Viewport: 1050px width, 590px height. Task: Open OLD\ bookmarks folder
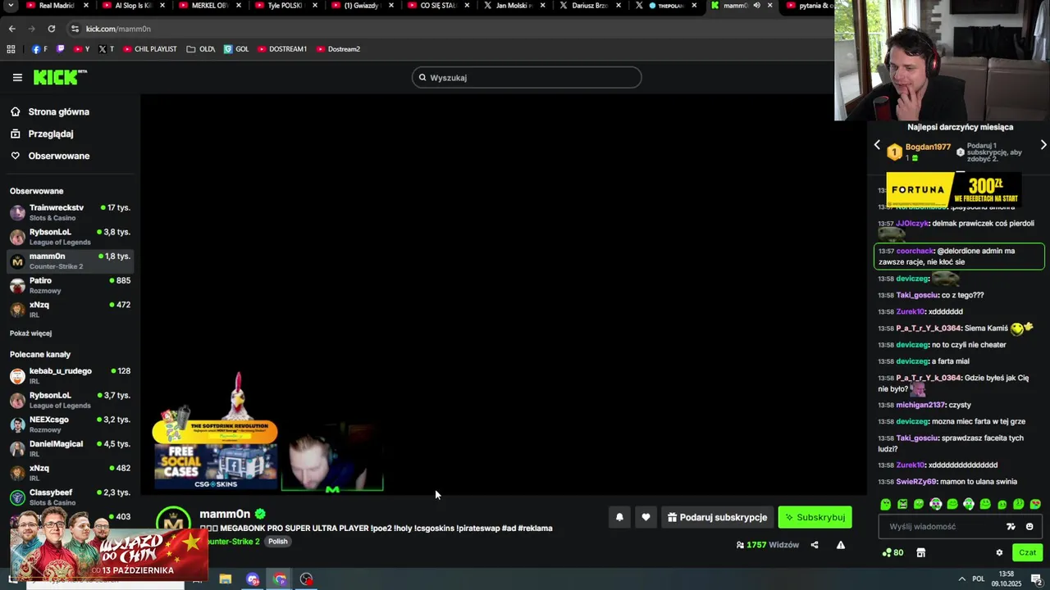click(x=201, y=49)
